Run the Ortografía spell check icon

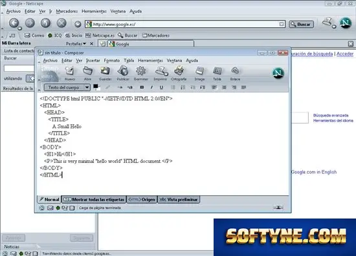pyautogui.click(x=179, y=73)
